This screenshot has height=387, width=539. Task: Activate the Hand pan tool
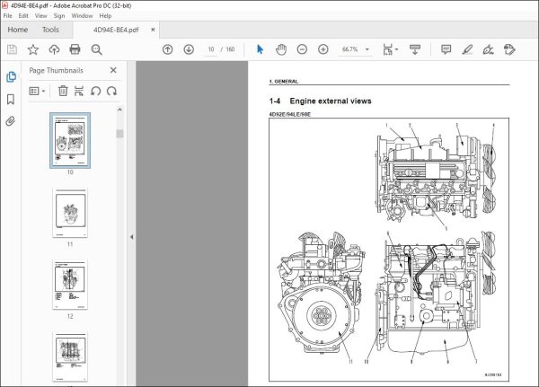(281, 49)
